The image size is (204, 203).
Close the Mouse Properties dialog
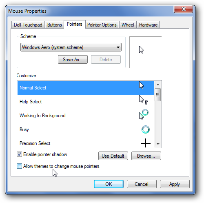[183, 9]
